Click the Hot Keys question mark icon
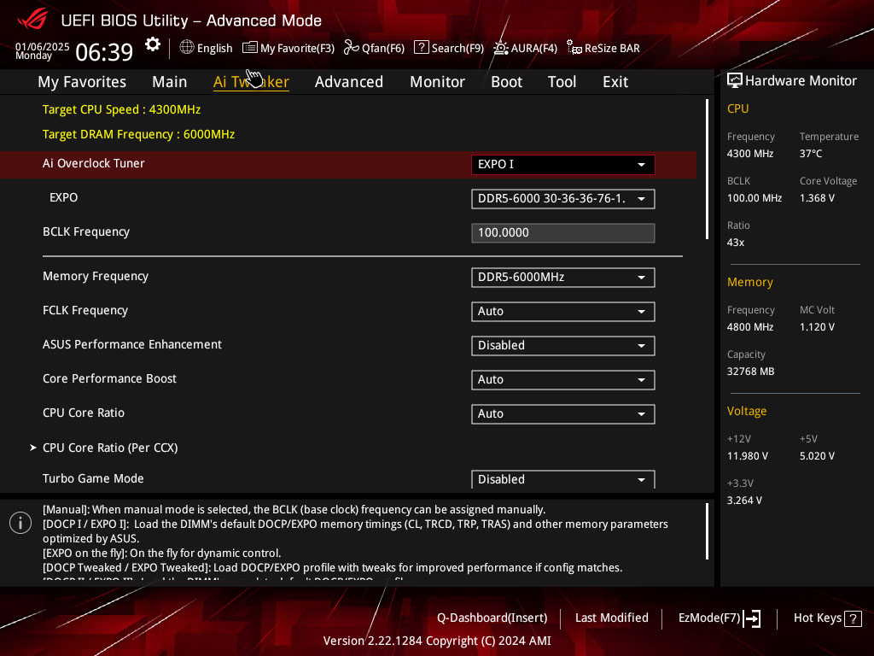Viewport: 874px width, 656px height. tap(853, 618)
